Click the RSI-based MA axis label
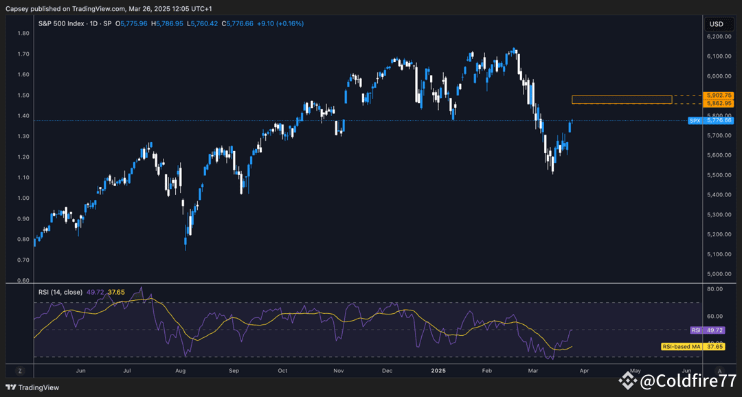Viewport: 742px width, 397px height. tap(681, 346)
